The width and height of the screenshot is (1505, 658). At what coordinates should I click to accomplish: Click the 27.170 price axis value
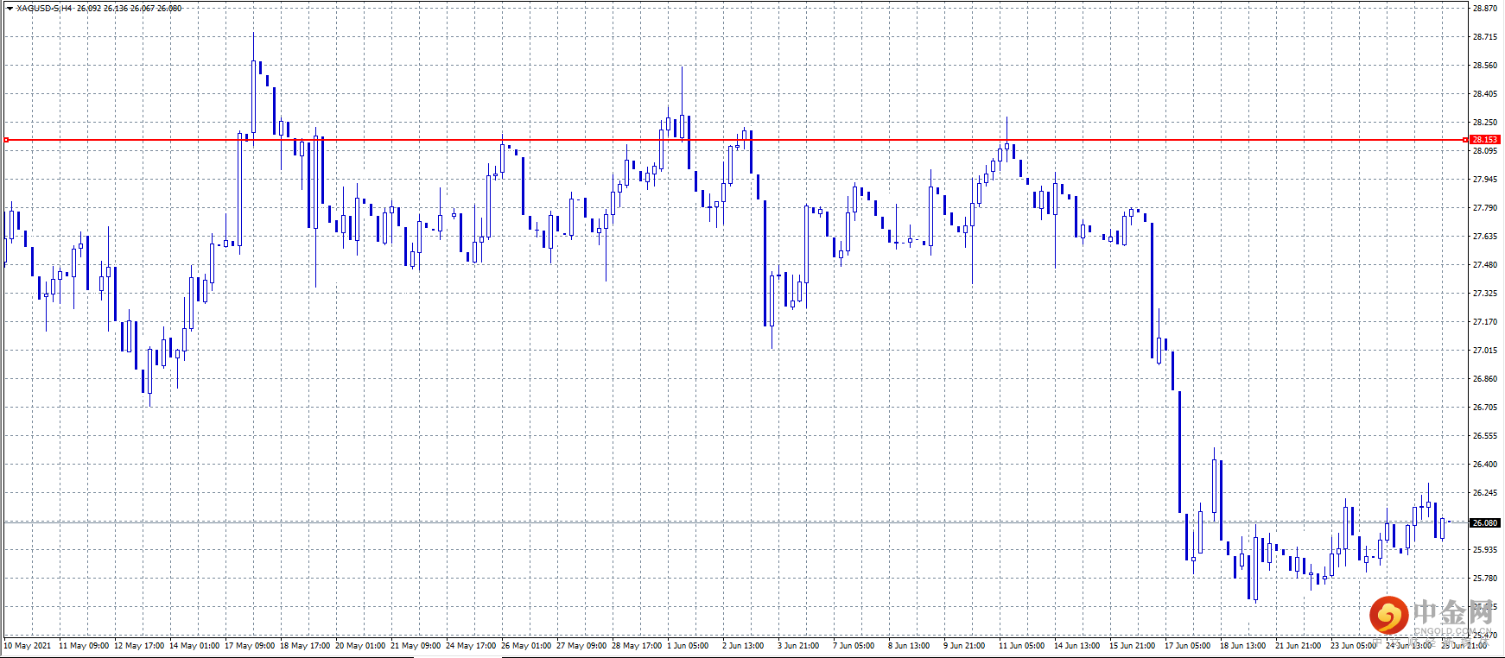pyautogui.click(x=1485, y=321)
